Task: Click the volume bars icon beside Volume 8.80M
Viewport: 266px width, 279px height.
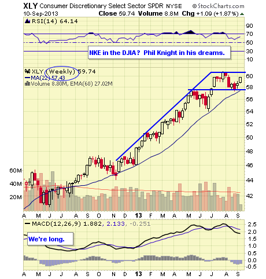Action: (x=28, y=83)
